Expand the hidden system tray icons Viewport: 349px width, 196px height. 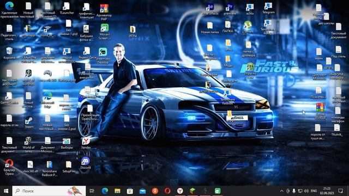(281, 191)
